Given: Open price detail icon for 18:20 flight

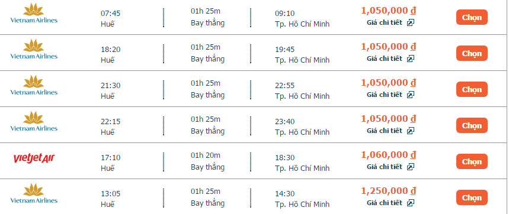Looking at the screenshot, I should pyautogui.click(x=410, y=59).
